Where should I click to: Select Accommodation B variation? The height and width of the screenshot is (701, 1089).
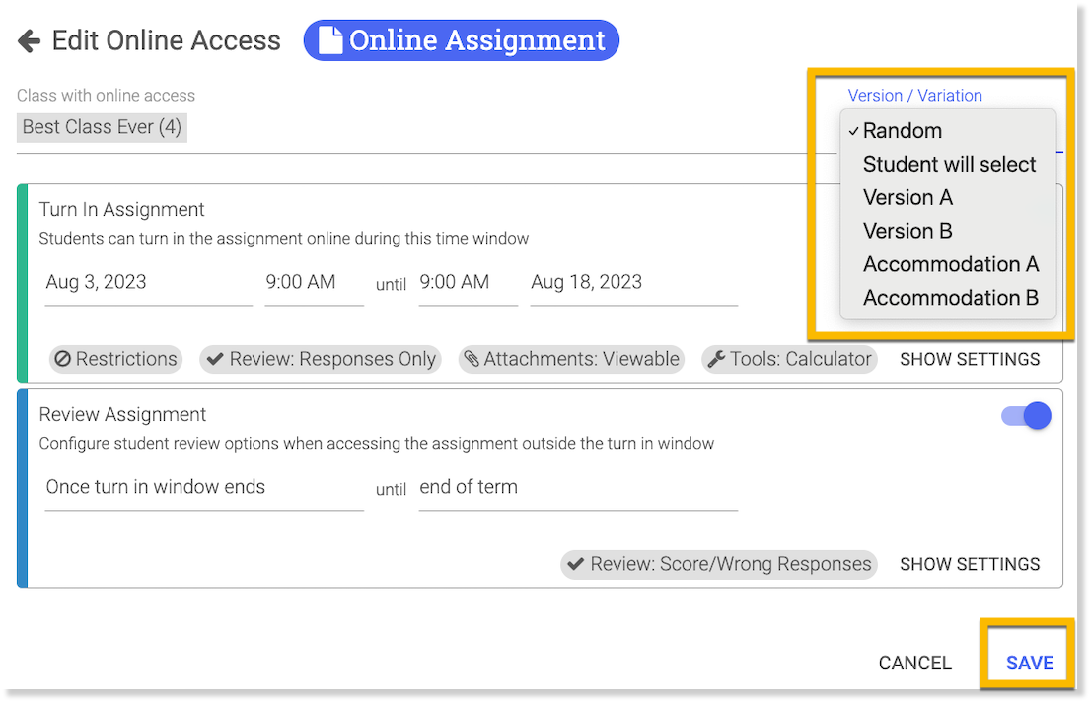(950, 298)
